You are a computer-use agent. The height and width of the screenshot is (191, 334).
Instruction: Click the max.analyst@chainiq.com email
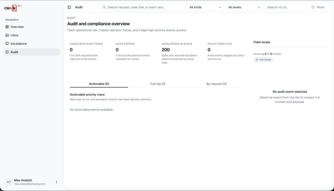pos(30,184)
